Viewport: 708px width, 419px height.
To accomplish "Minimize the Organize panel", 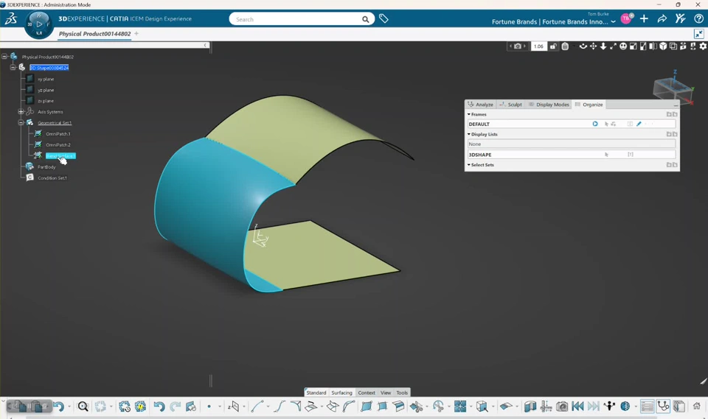I will (x=676, y=105).
